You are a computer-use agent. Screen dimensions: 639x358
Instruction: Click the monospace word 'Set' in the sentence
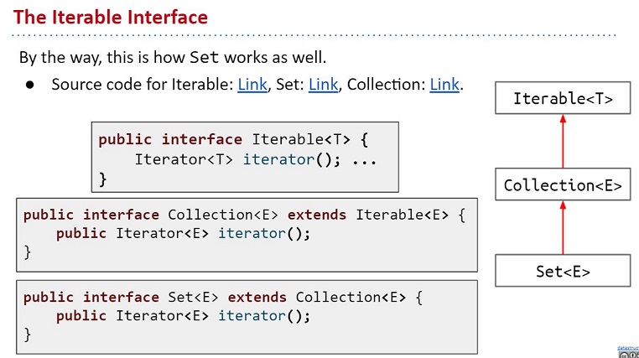(x=206, y=58)
